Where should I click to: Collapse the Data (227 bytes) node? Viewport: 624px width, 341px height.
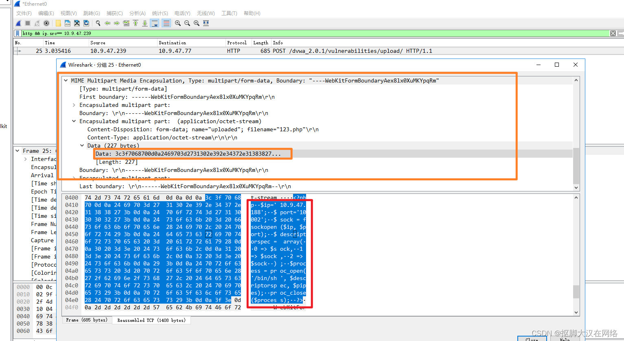tap(82, 146)
